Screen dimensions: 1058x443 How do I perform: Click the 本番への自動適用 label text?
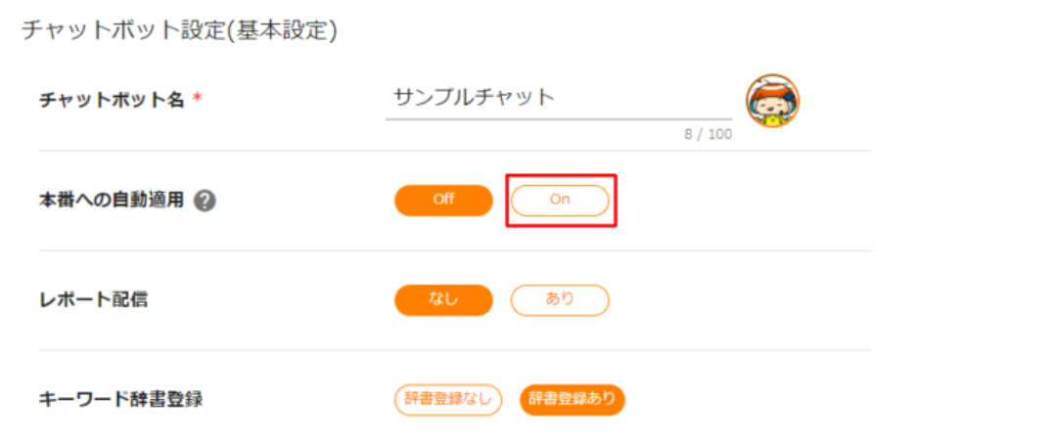coord(111,200)
